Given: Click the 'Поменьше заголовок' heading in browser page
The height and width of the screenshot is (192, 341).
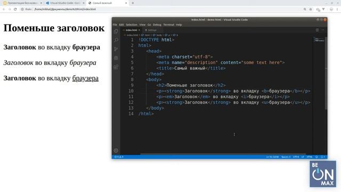Looking at the screenshot, I should point(54,28).
